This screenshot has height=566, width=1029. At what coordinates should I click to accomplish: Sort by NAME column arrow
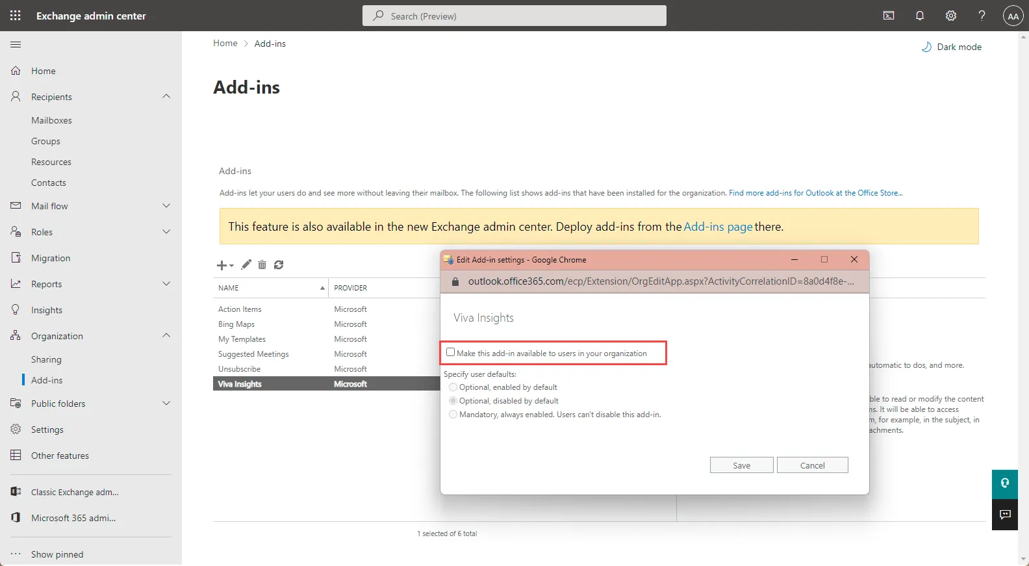[322, 288]
